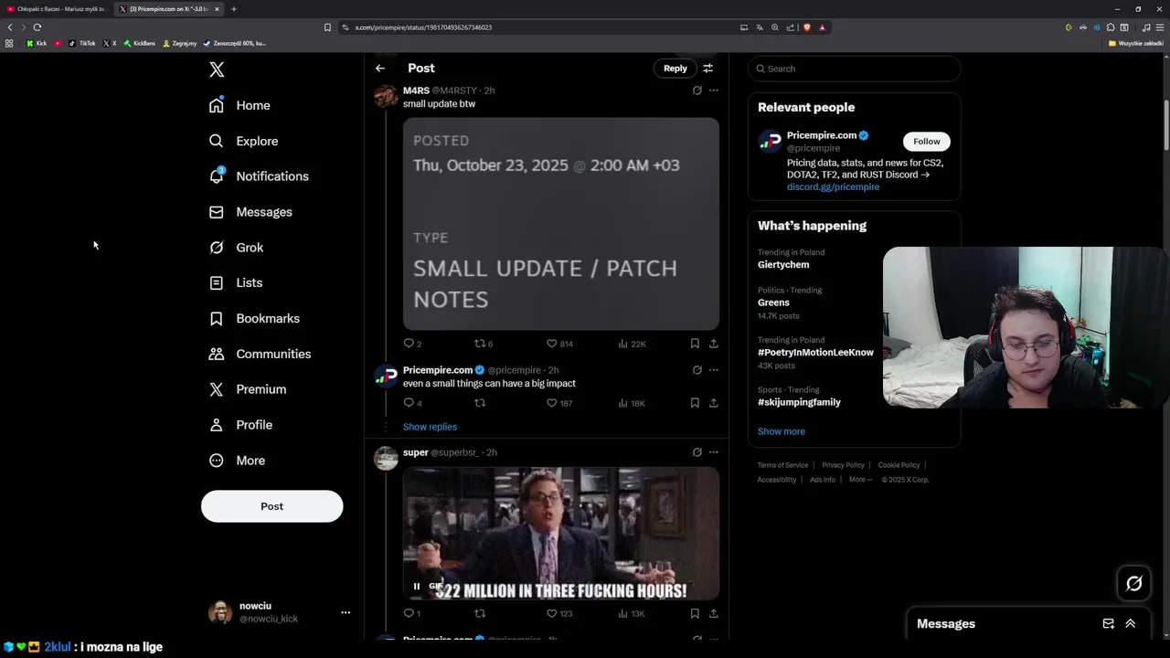The width and height of the screenshot is (1170, 658).
Task: Click Show more under What's happening
Action: coord(782,431)
